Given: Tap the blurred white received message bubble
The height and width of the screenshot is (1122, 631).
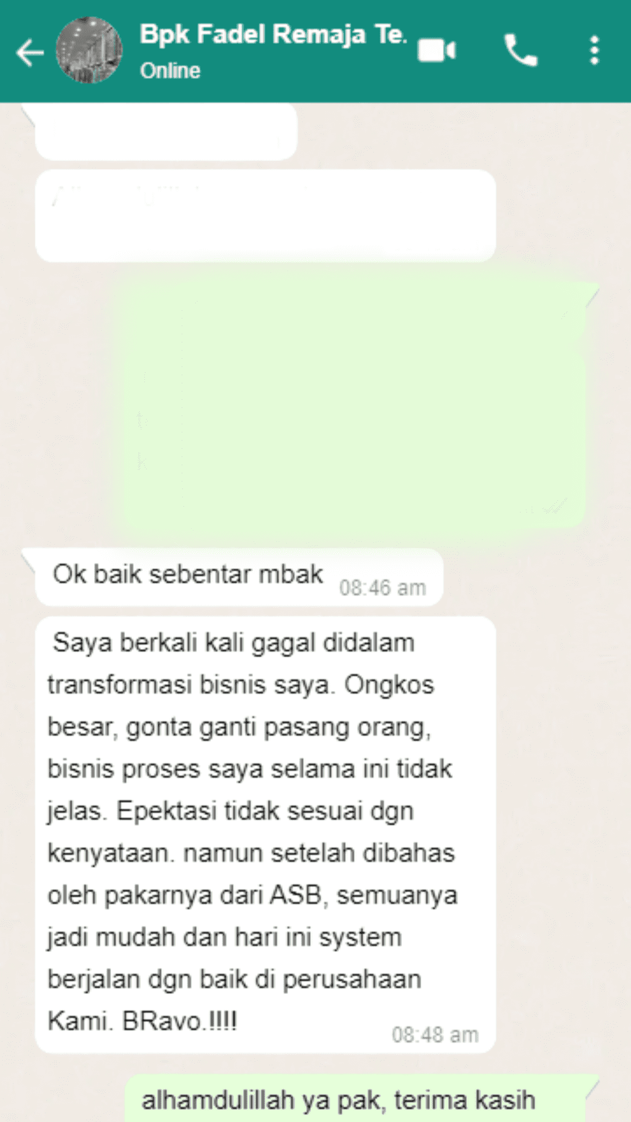Looking at the screenshot, I should coord(265,216).
